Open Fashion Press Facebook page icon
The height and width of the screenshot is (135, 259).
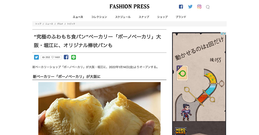click(181, 7)
